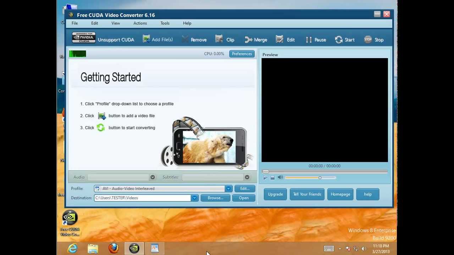454x255 pixels.
Task: Open the File menu
Action: [x=74, y=23]
